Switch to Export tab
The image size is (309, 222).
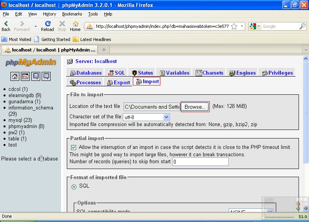[119, 82]
